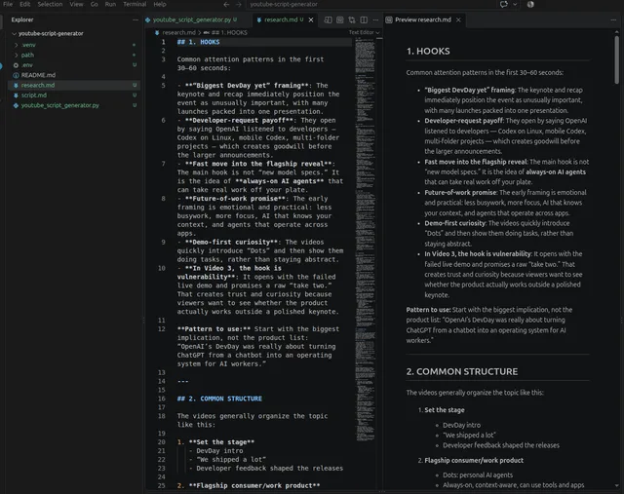Close the research.md editor tab
Image resolution: width=624 pixels, height=494 pixels.
[x=311, y=19]
